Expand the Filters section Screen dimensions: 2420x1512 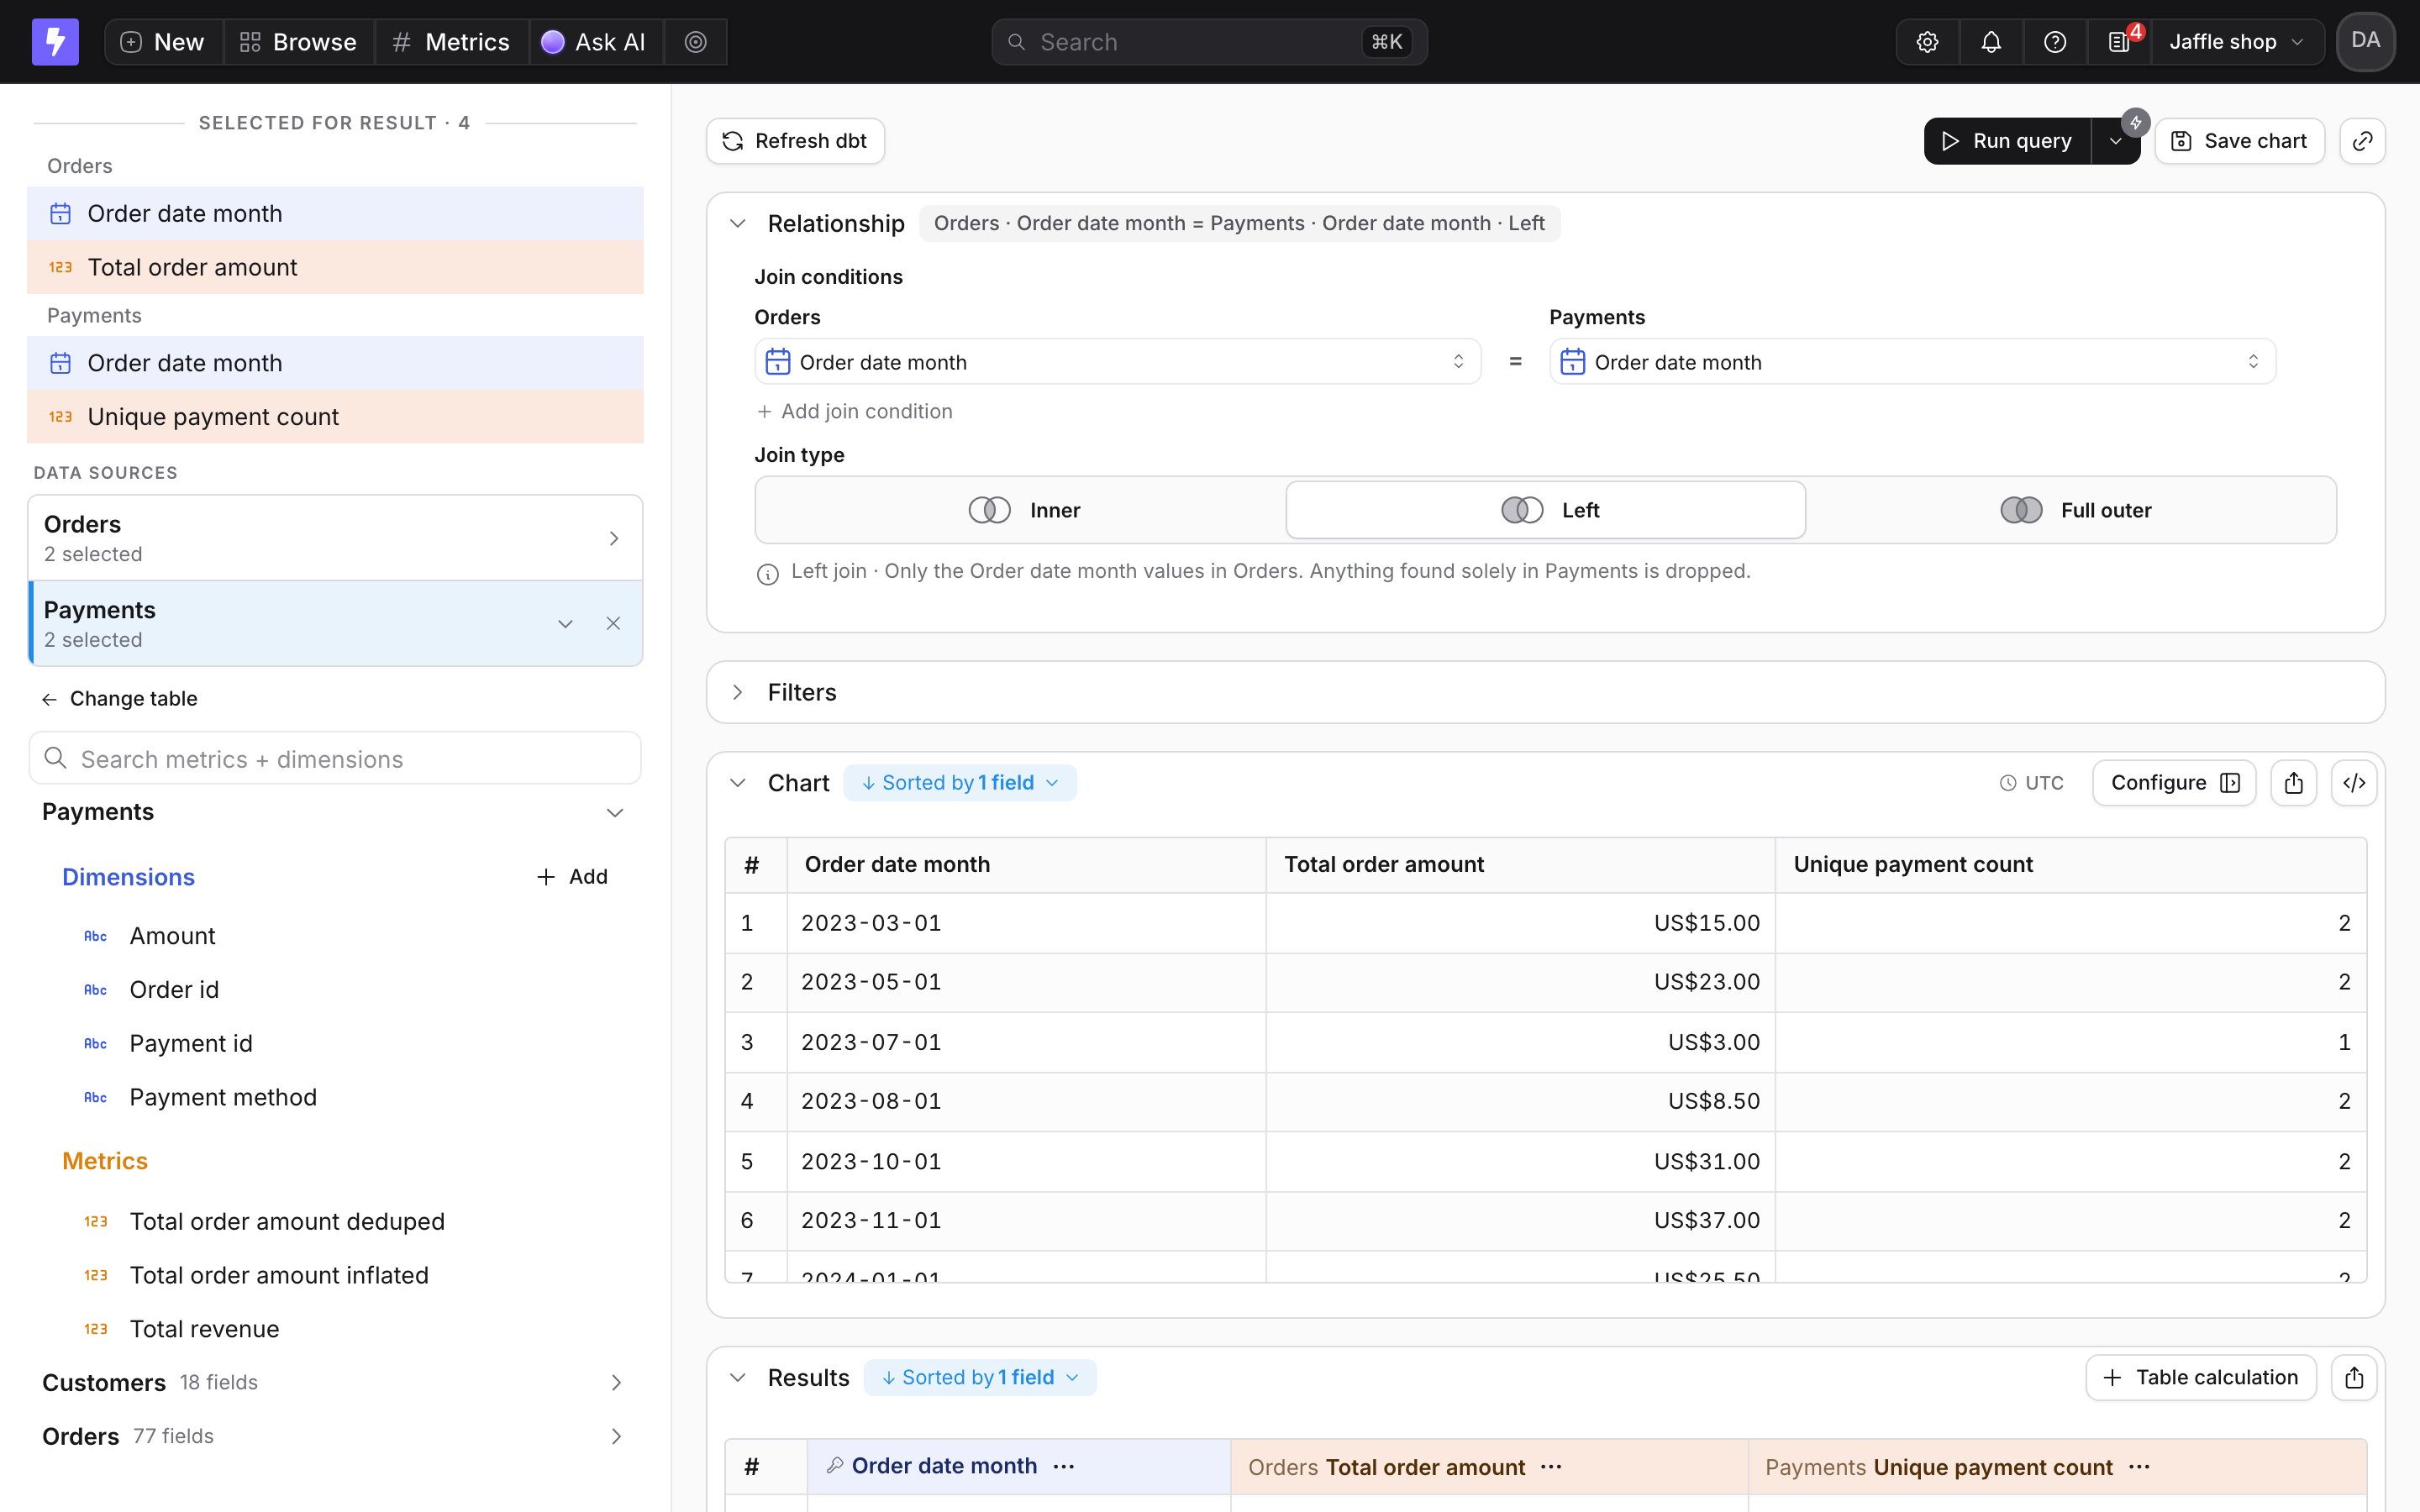(738, 692)
